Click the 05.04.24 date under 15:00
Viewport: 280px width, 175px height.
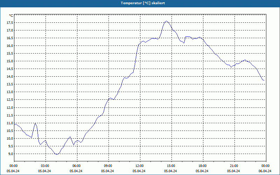170,171
